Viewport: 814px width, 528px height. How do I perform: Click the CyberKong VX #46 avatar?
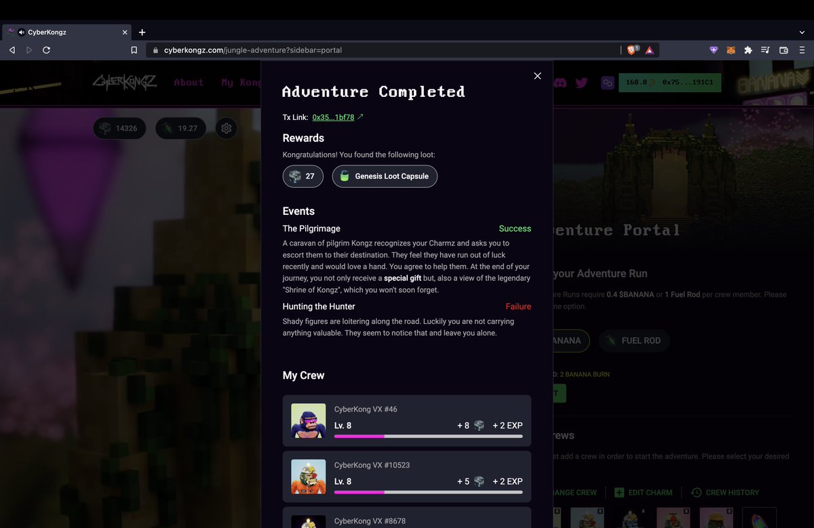click(308, 421)
